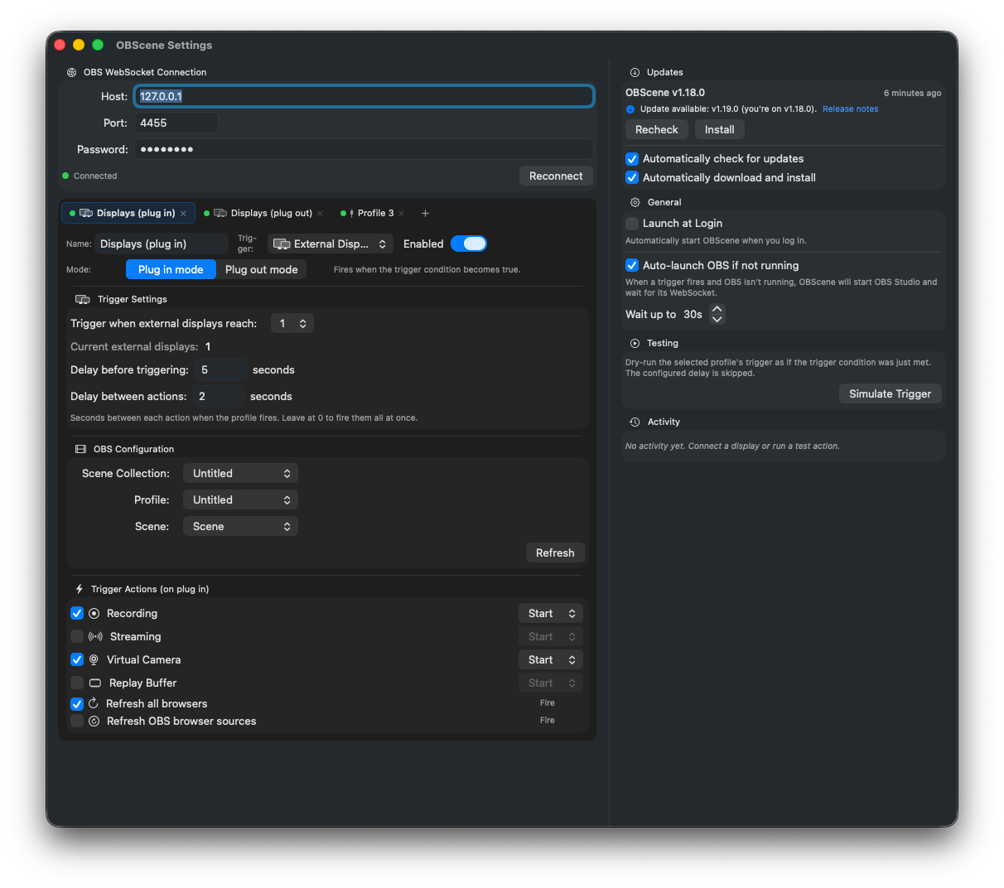Click the Streaming broadcast icon

(94, 636)
